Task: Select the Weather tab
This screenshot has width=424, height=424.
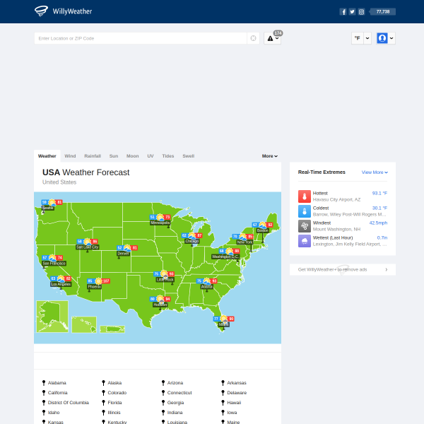Action: pyautogui.click(x=47, y=156)
